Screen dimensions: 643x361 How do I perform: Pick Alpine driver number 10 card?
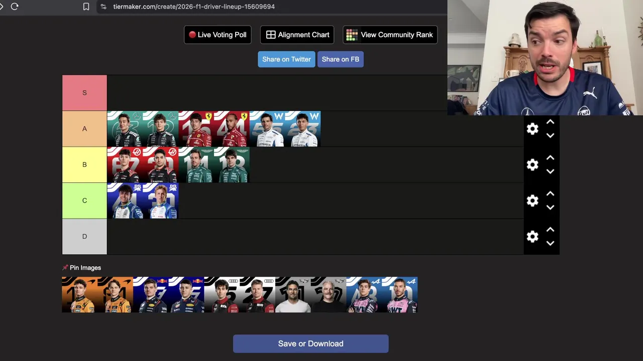click(x=400, y=295)
